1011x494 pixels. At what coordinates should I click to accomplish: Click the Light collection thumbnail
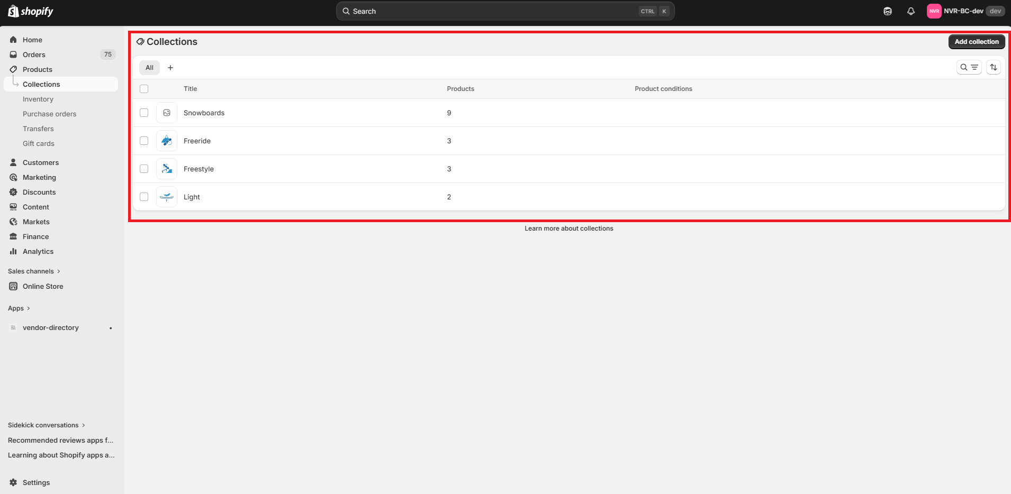click(167, 197)
